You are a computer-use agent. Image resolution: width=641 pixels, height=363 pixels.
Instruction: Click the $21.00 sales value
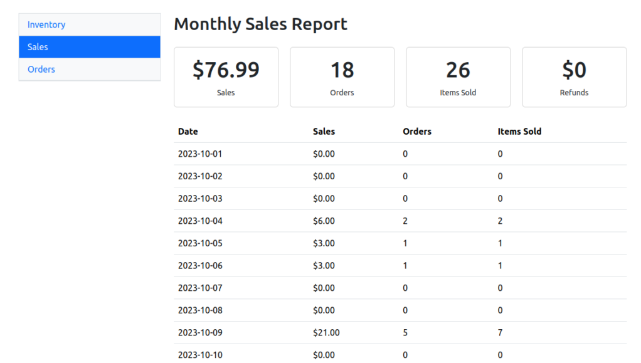(x=326, y=333)
